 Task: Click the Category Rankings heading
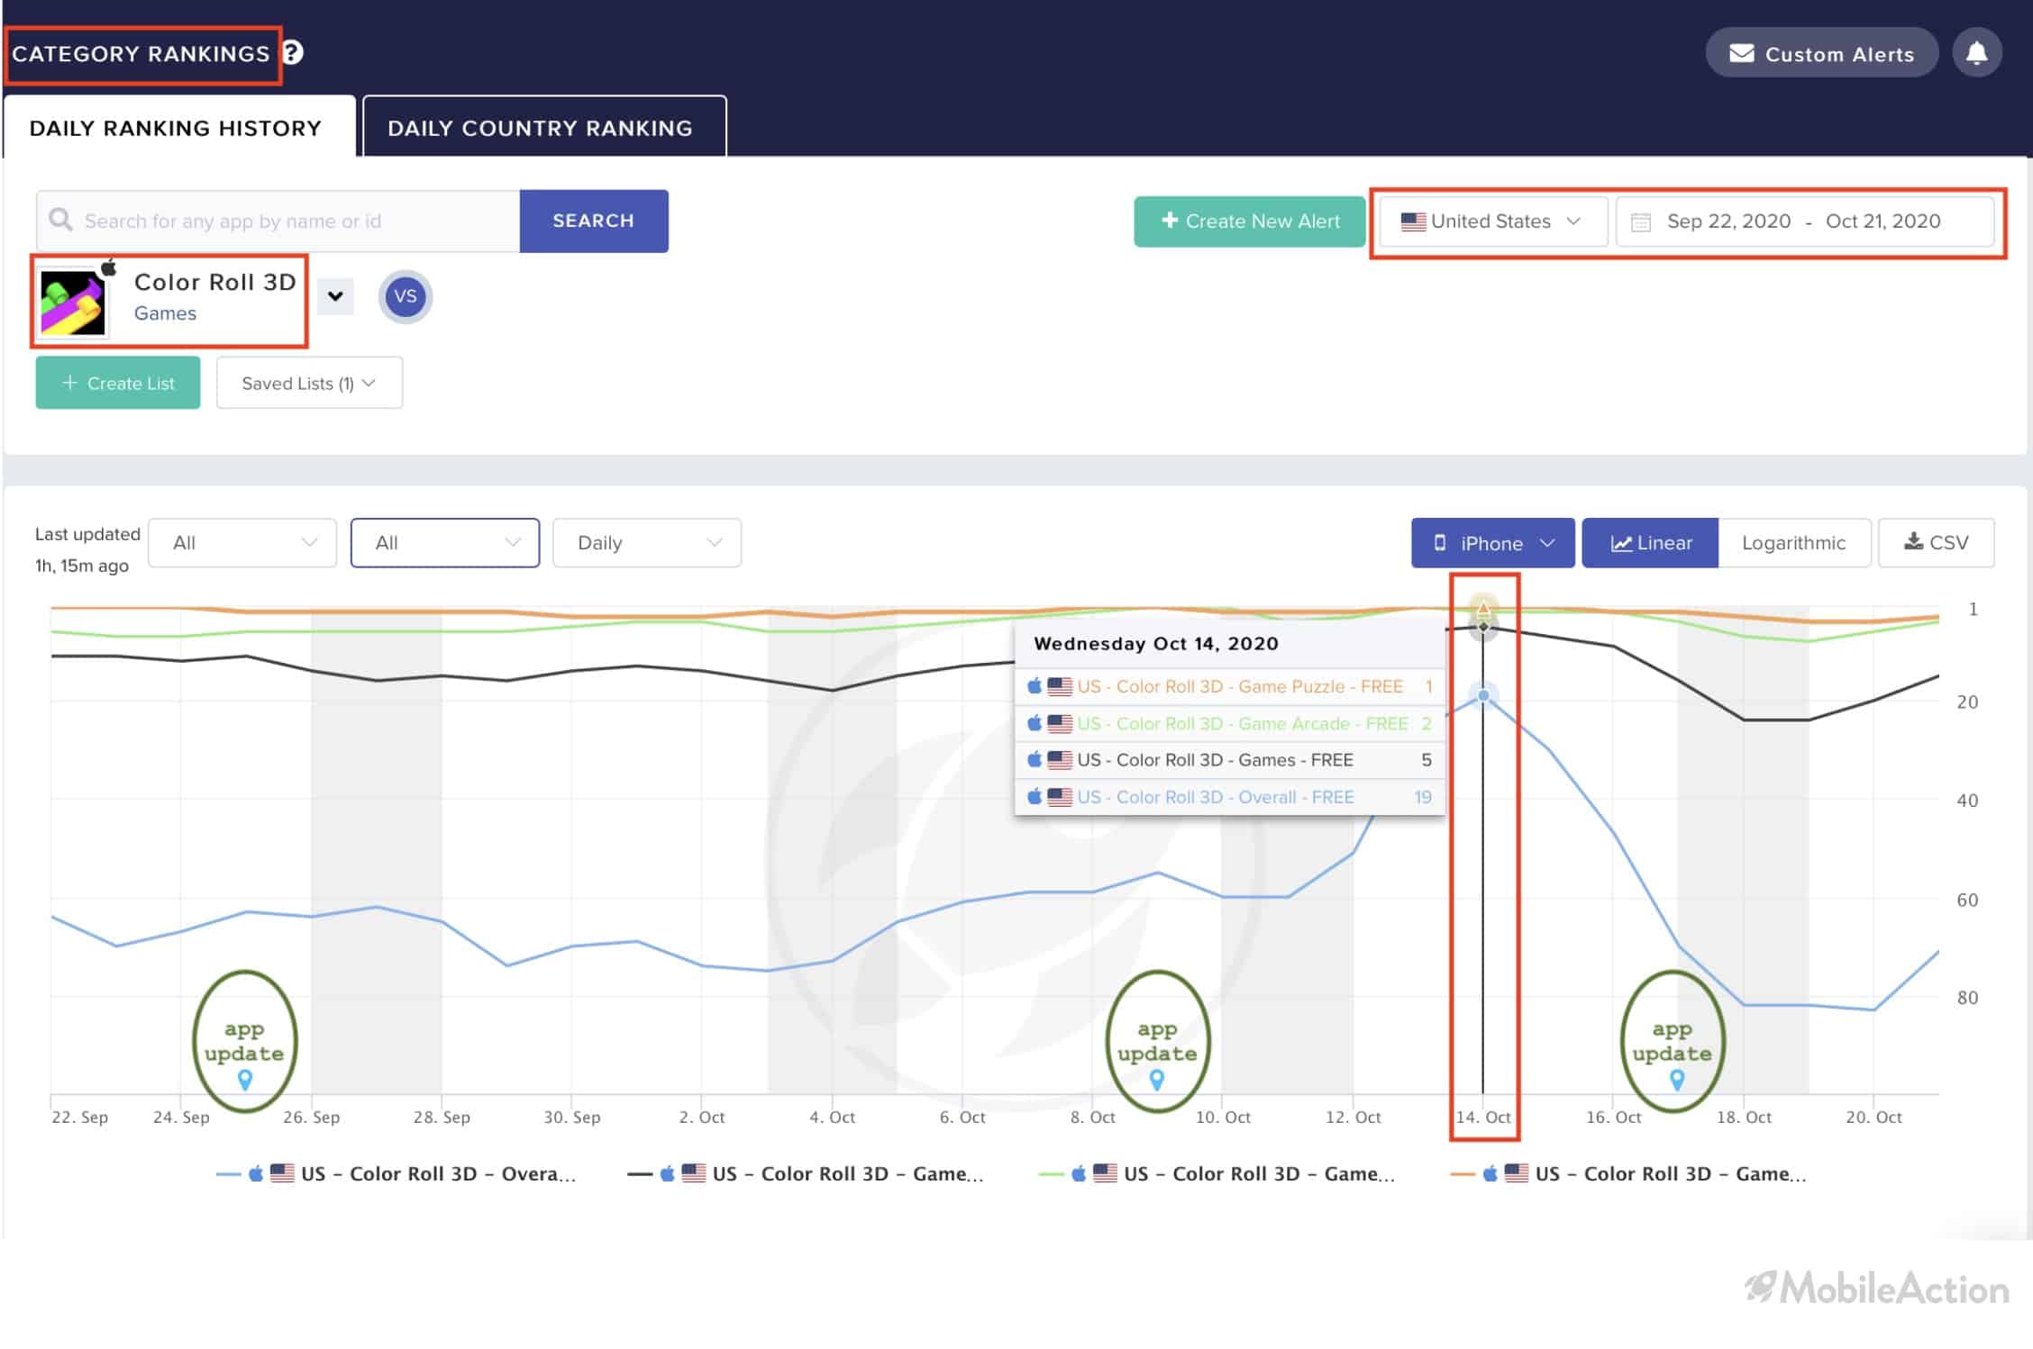(x=141, y=54)
